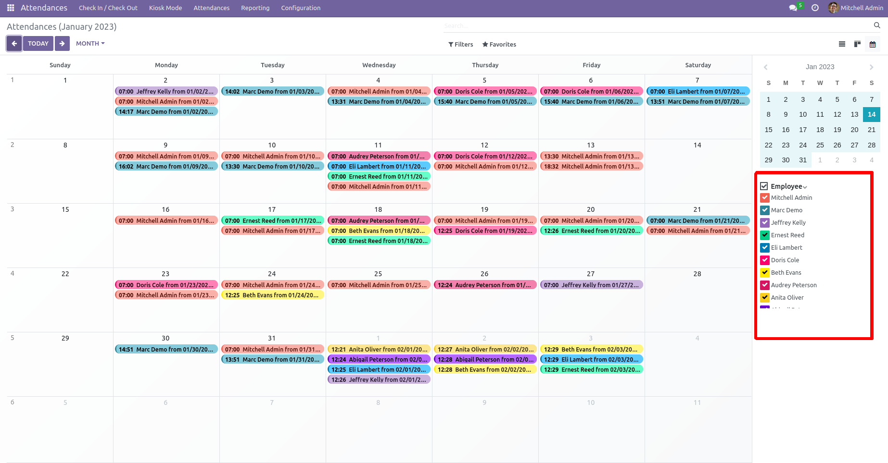
Task: Switch to kanban view icon
Action: pos(857,44)
